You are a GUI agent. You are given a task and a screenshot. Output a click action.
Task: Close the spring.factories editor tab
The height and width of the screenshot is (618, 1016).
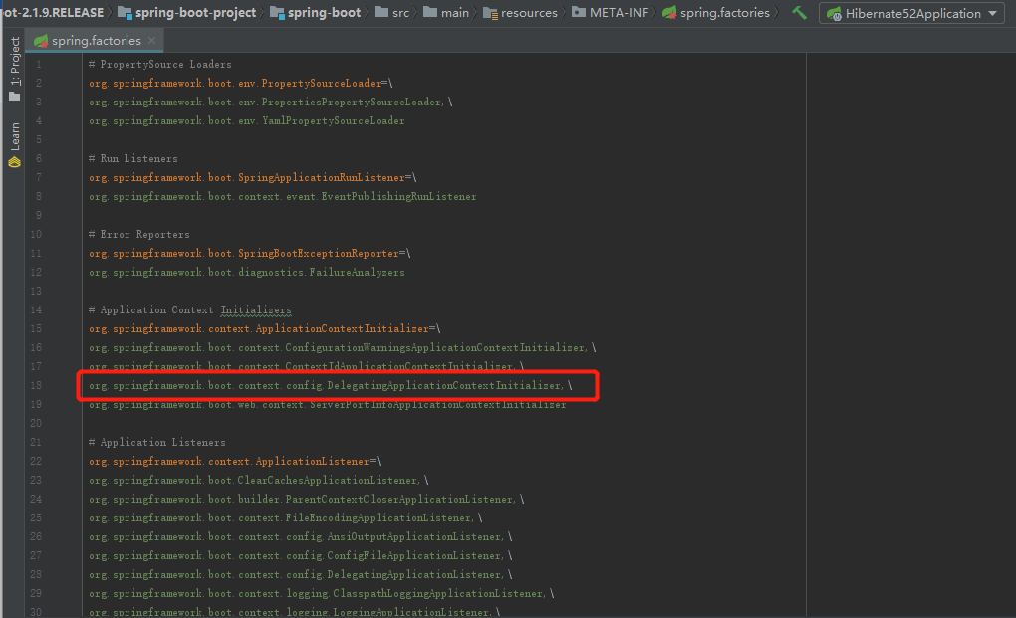tap(151, 40)
